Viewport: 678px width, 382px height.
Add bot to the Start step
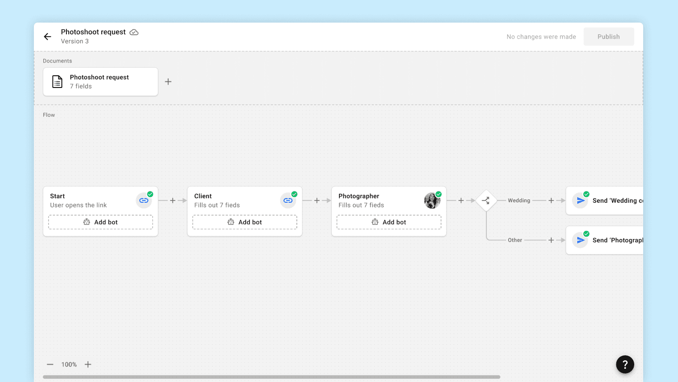100,222
